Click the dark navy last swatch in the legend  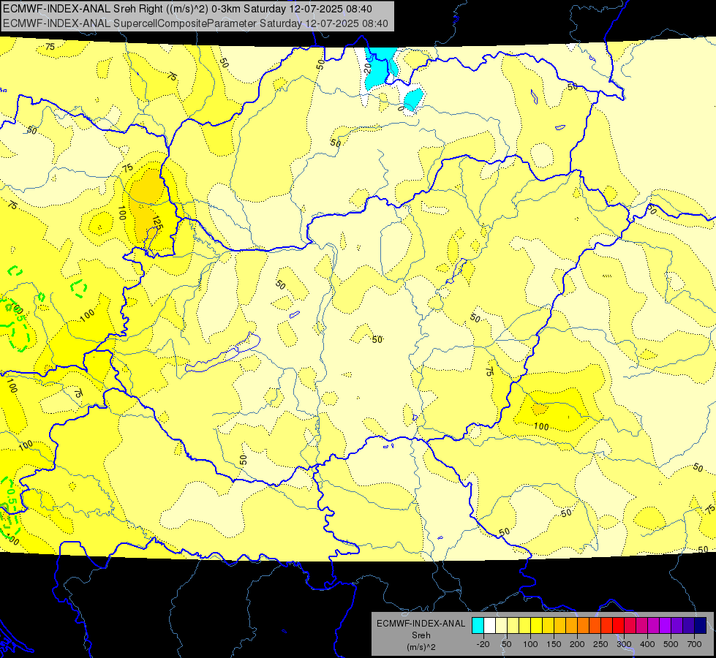click(x=701, y=625)
